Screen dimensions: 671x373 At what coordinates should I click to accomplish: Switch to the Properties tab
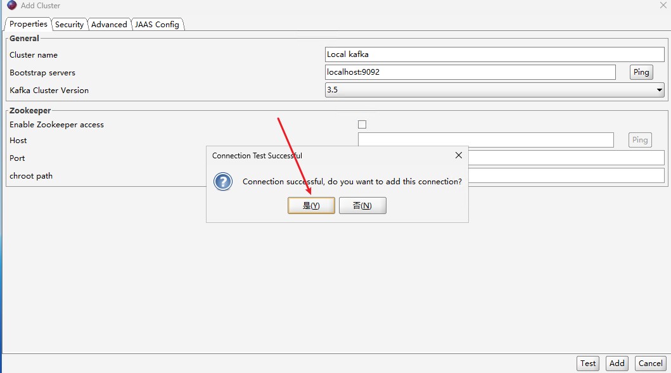tap(29, 24)
